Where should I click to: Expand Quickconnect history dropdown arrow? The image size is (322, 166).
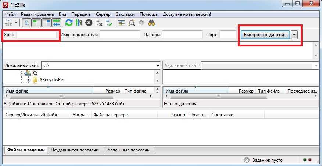click(294, 34)
